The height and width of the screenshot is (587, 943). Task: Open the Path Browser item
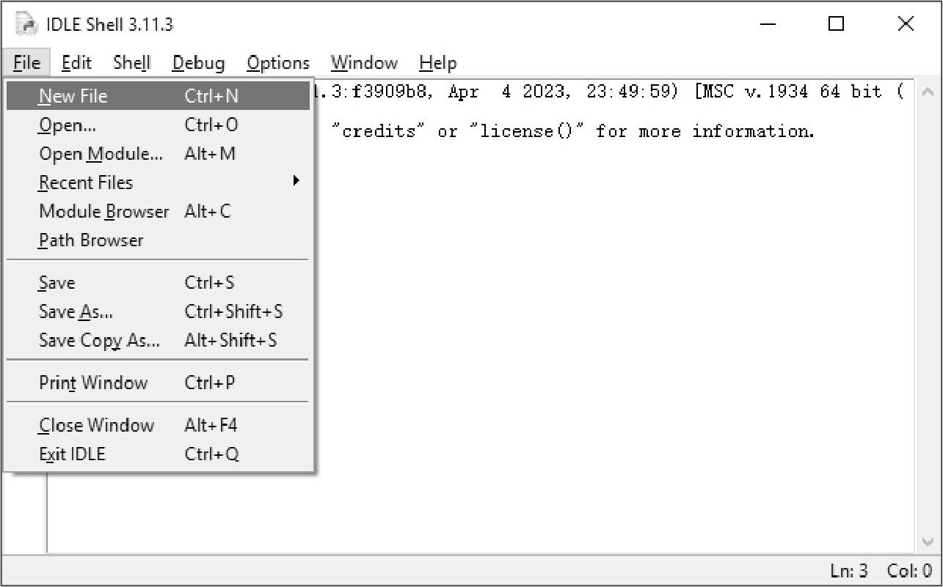pos(158,240)
